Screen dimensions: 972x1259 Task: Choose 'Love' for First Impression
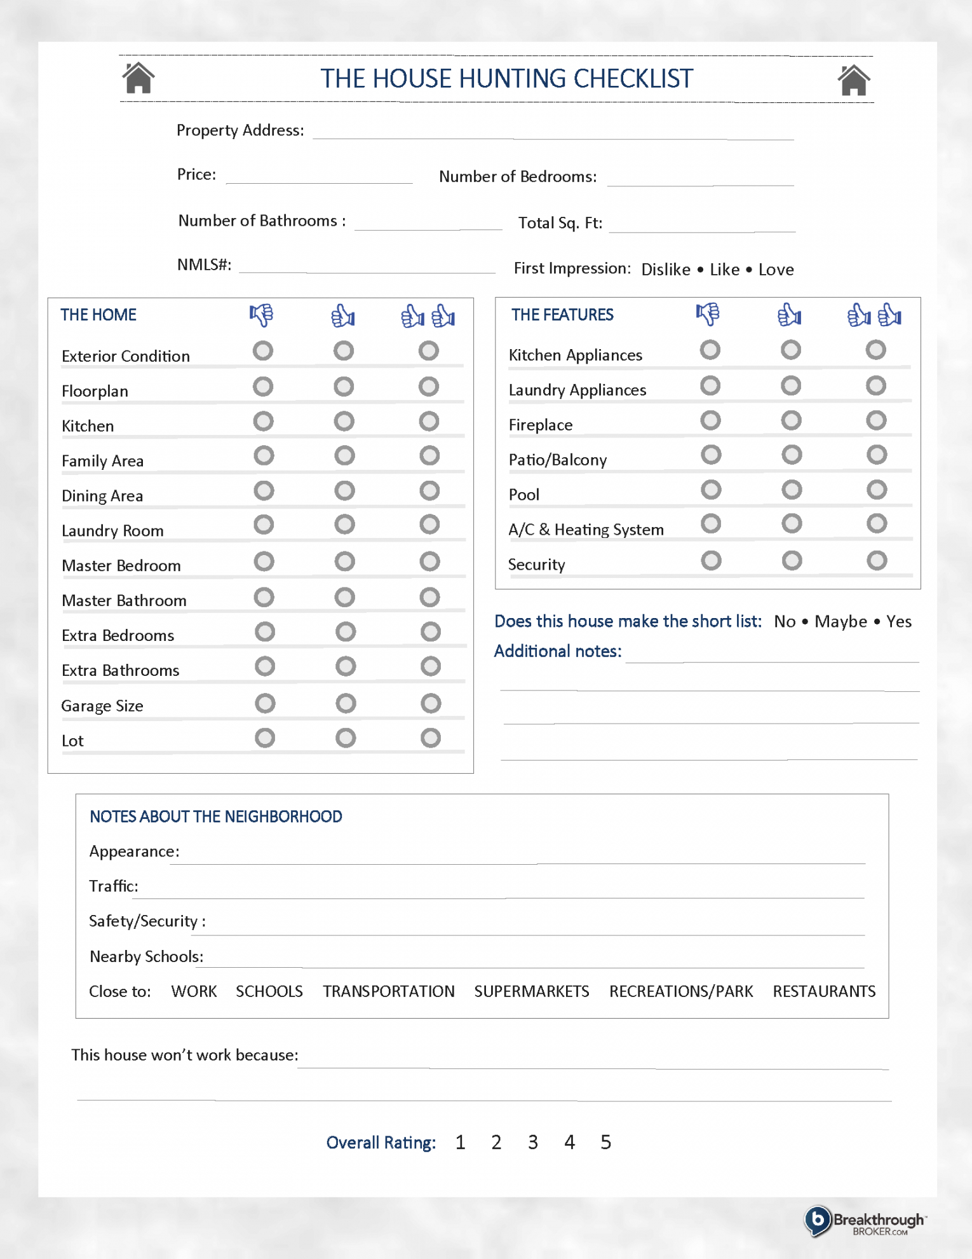(x=776, y=270)
